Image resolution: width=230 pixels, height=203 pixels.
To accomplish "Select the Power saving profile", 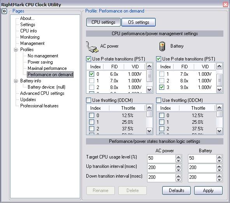I will click(x=40, y=62).
